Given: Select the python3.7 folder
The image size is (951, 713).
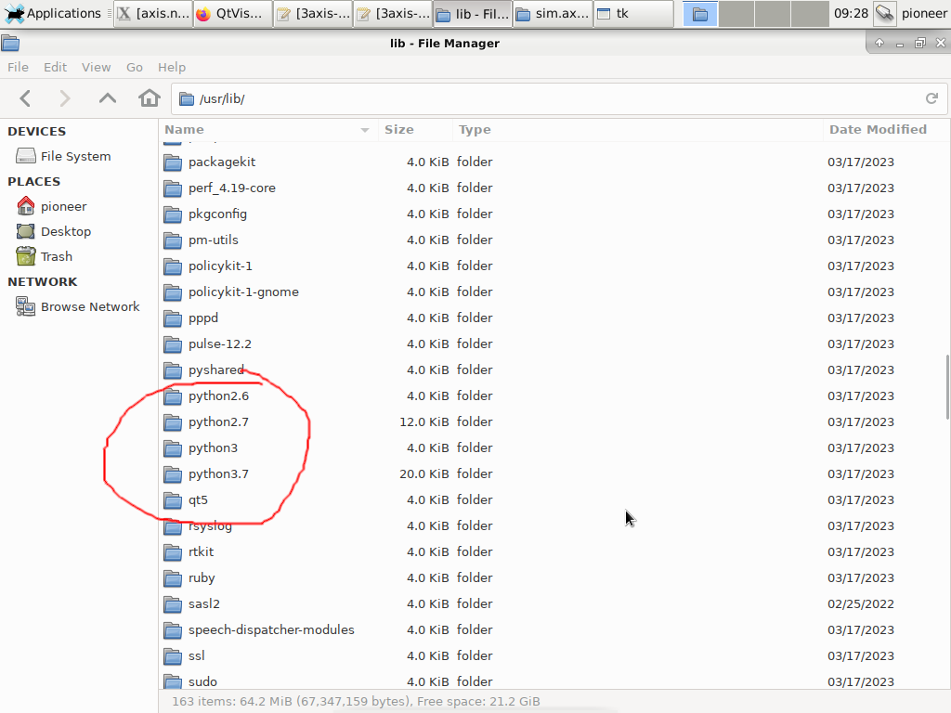Looking at the screenshot, I should click(218, 474).
